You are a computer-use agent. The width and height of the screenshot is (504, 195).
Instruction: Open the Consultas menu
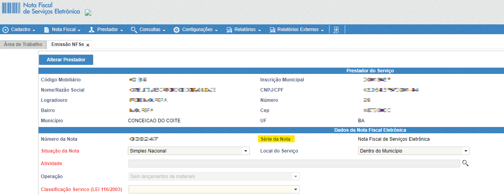point(148,30)
